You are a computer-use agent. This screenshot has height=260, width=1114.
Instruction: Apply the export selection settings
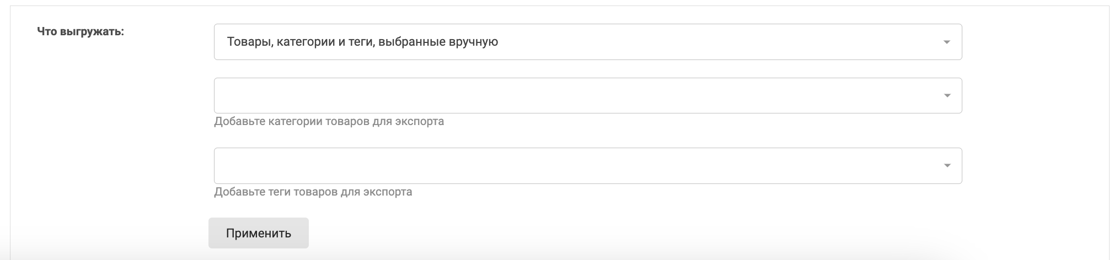[258, 233]
